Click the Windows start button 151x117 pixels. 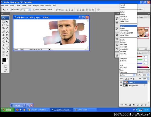(x=8, y=110)
